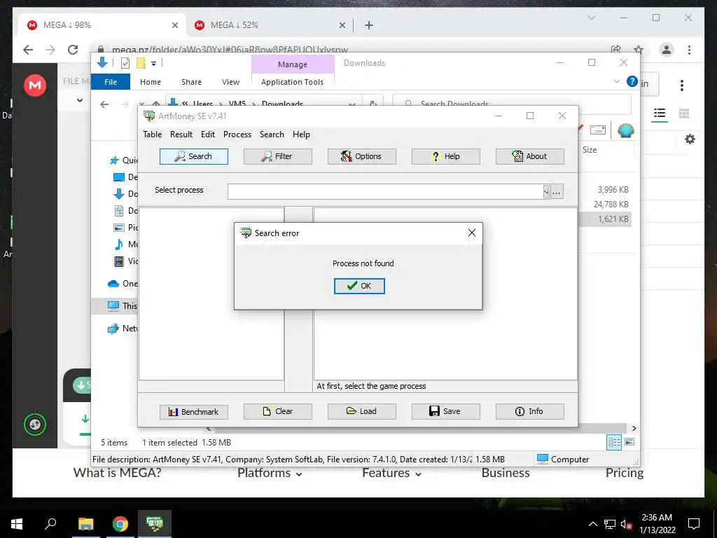Select OneDrive in Explorer navigation pane

pyautogui.click(x=122, y=284)
